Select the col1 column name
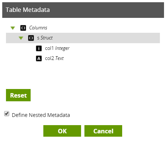Image resolution: width=167 pixels, height=143 pixels. click(x=49, y=48)
